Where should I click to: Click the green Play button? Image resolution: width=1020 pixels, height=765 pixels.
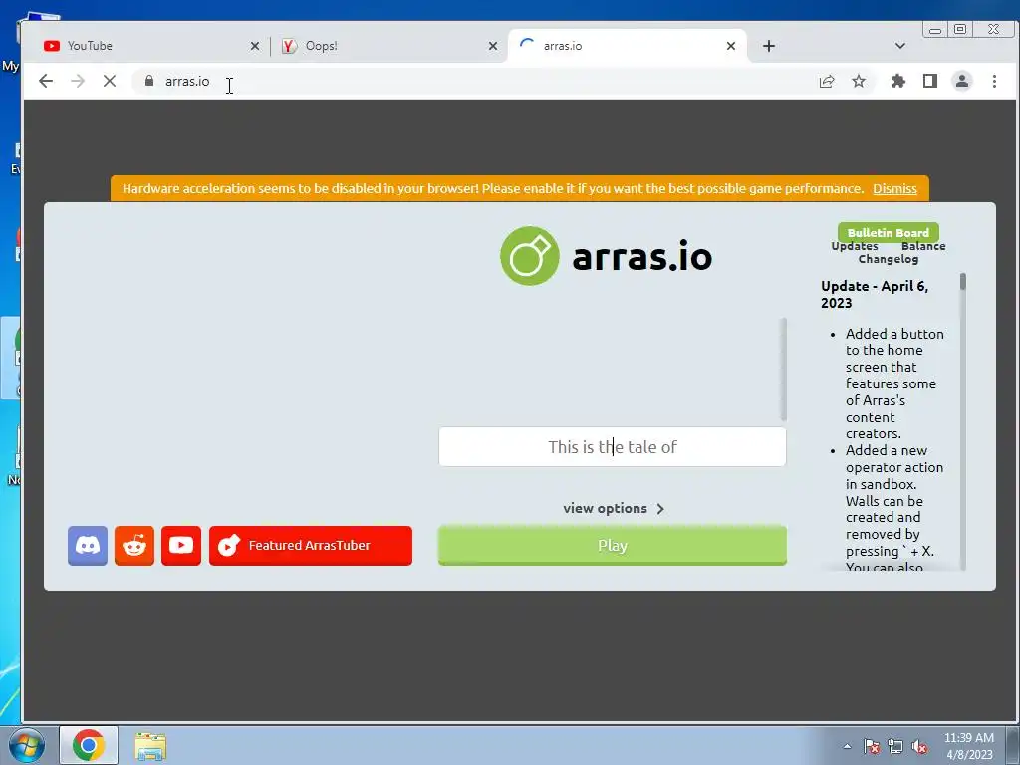tap(613, 545)
